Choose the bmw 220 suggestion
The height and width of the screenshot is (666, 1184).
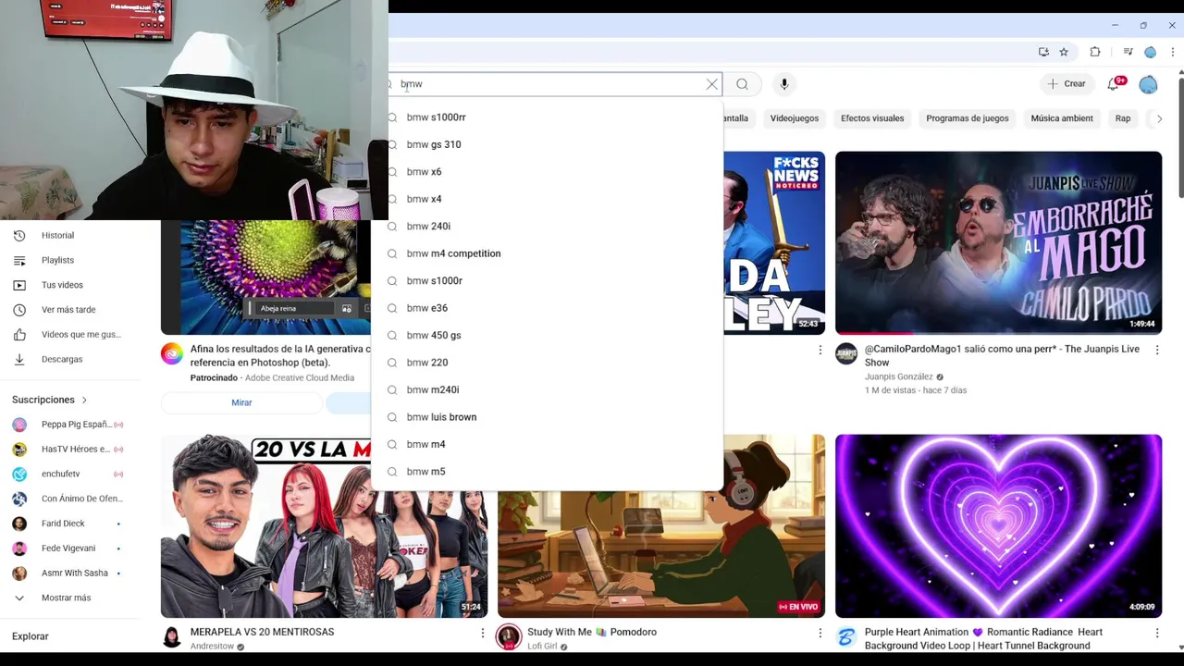(548, 363)
